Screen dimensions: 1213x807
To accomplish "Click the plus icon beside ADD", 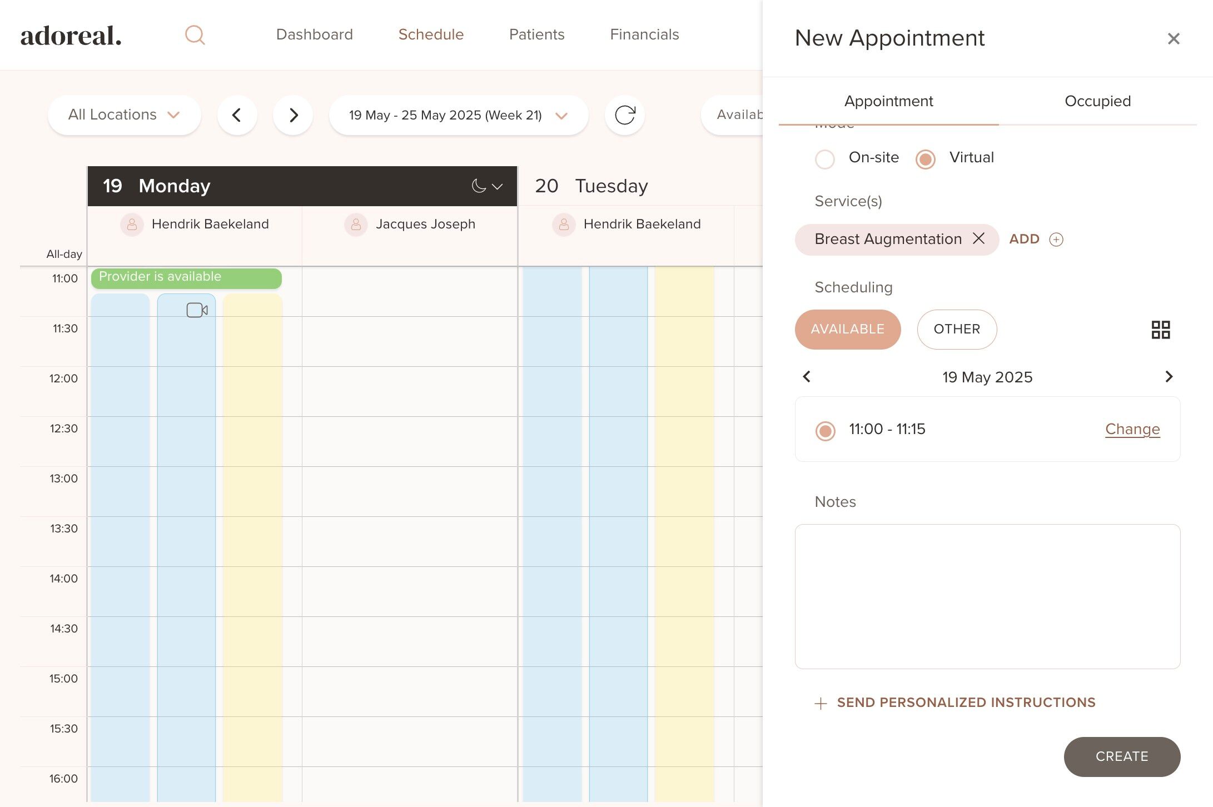I will pyautogui.click(x=1056, y=239).
